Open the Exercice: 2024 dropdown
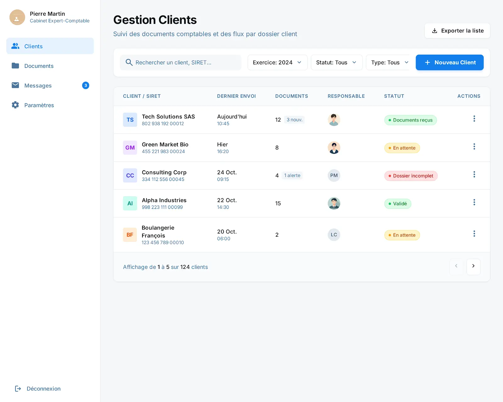The width and height of the screenshot is (503, 402). (277, 62)
